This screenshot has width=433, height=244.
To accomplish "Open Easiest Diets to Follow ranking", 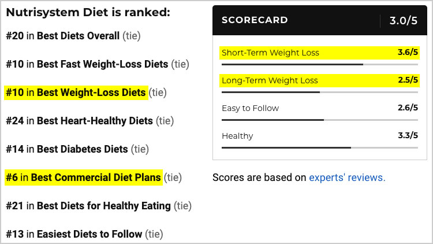I will tap(89, 234).
